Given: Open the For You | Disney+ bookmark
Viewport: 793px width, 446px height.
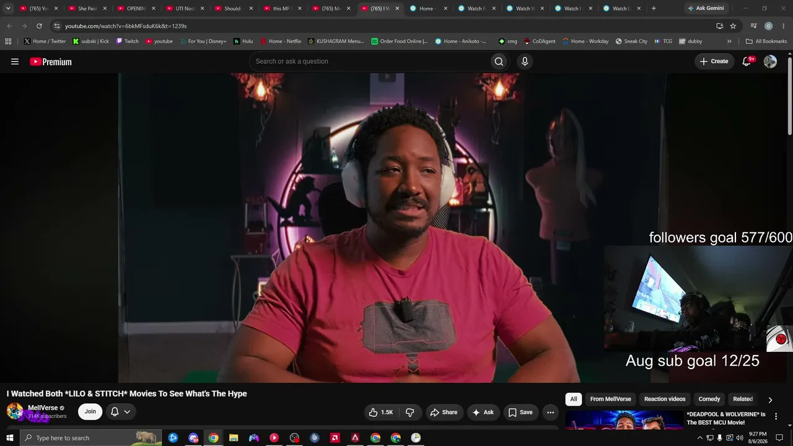Looking at the screenshot, I should tap(202, 41).
